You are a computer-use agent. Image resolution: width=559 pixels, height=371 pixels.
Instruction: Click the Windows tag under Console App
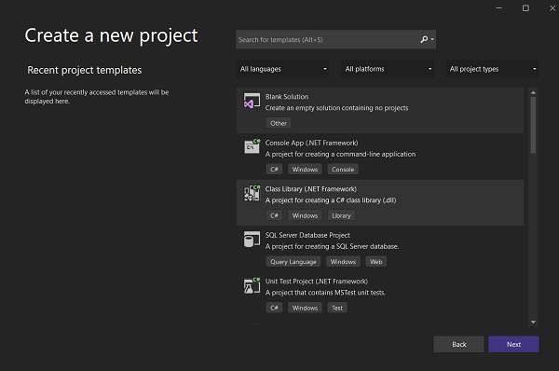pos(305,169)
